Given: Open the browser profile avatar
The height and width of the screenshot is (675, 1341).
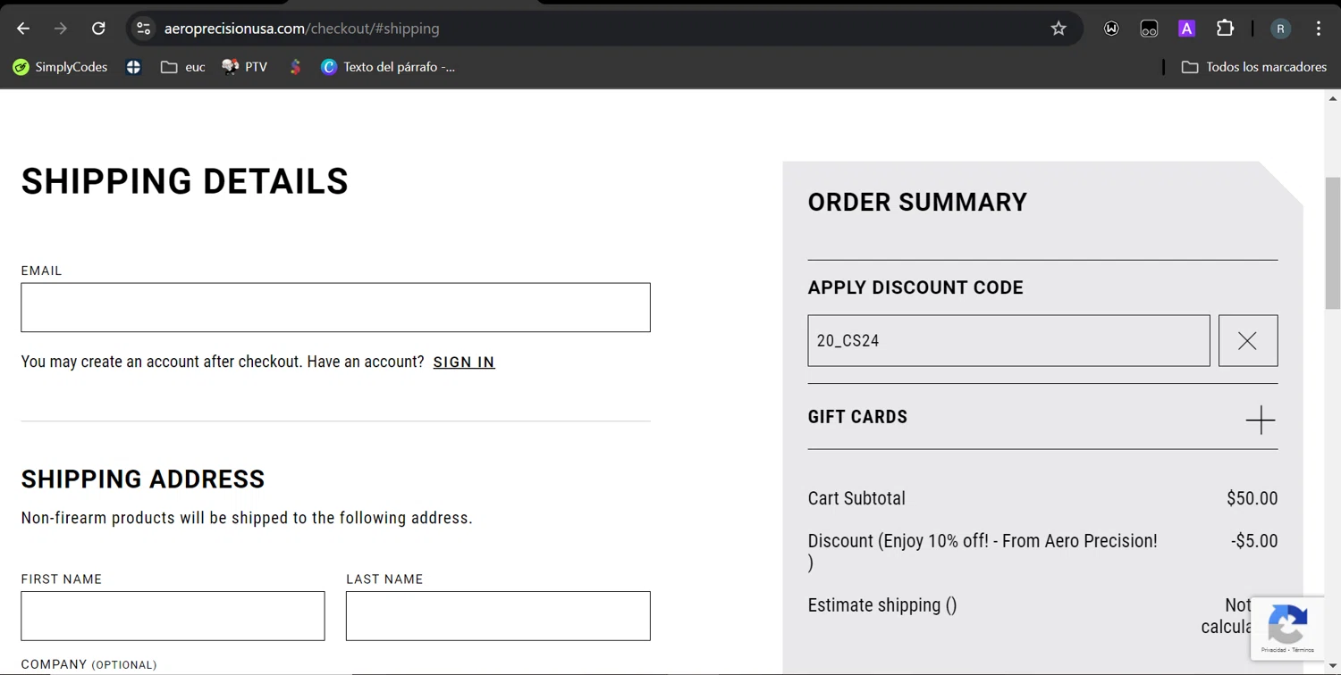Looking at the screenshot, I should [1280, 29].
